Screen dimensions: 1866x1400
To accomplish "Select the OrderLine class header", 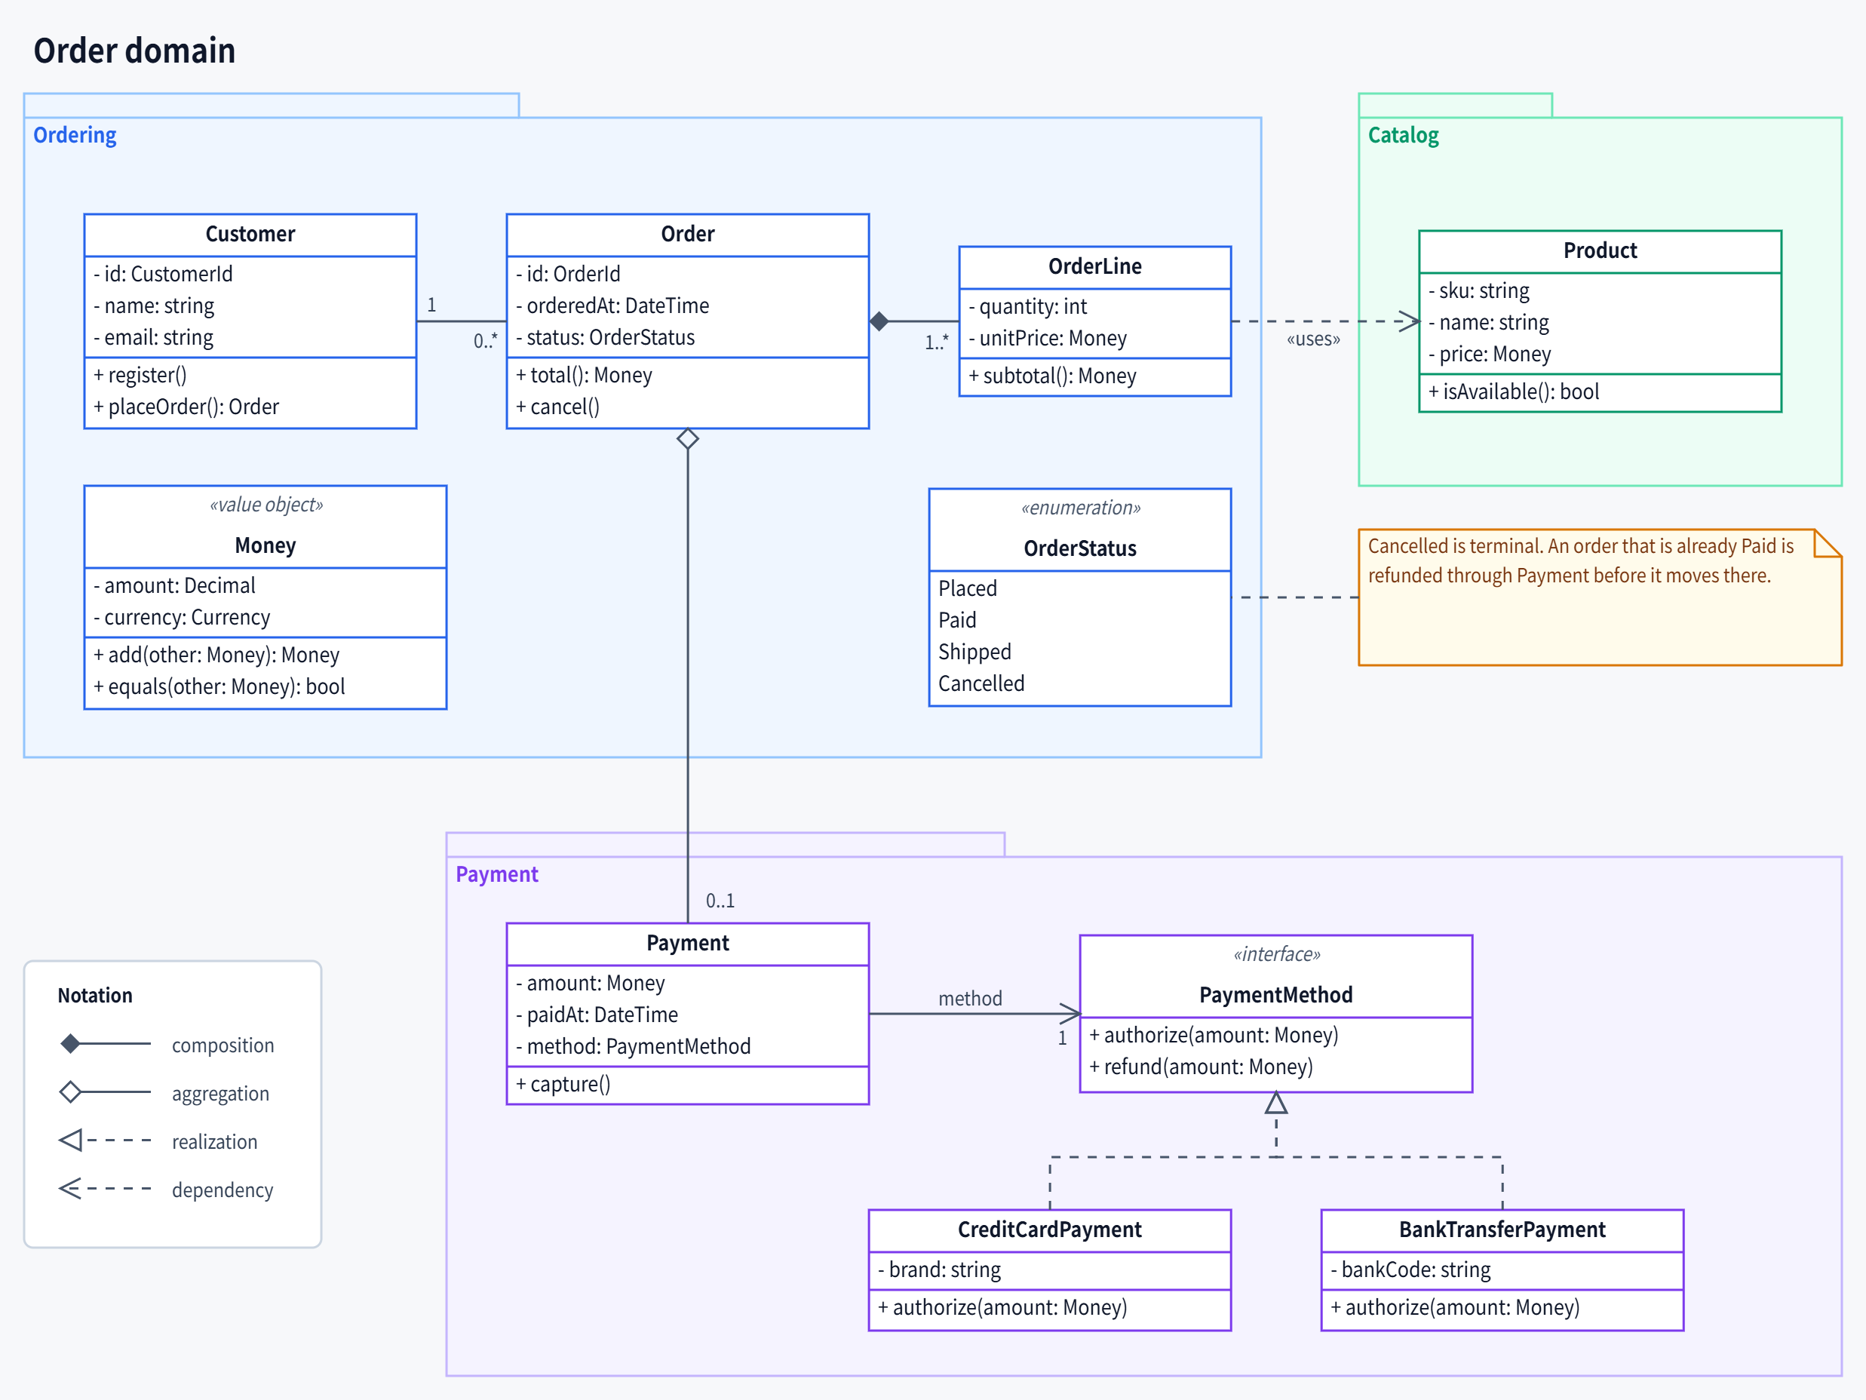I will coord(1095,267).
